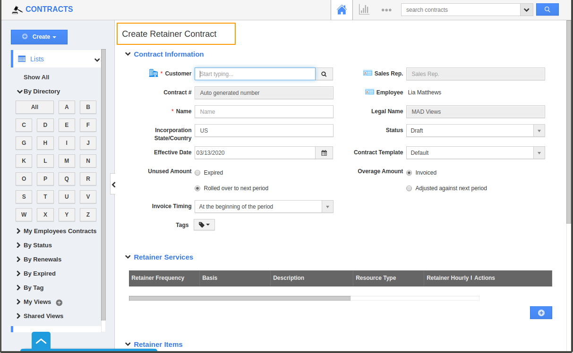
Task: Click the blue search magnifier button
Action: pyautogui.click(x=547, y=9)
